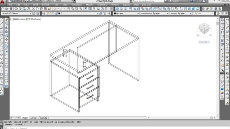230x129 pixels.
Task: Expand the Undo history dropdown arrow
Action: point(58,9)
